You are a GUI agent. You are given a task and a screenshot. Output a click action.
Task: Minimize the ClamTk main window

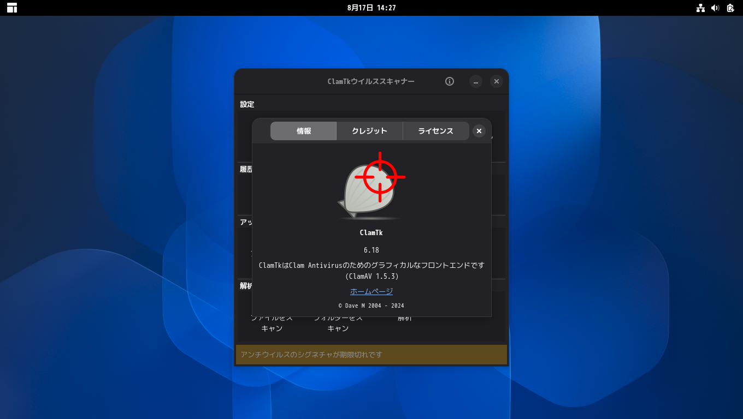tap(476, 81)
